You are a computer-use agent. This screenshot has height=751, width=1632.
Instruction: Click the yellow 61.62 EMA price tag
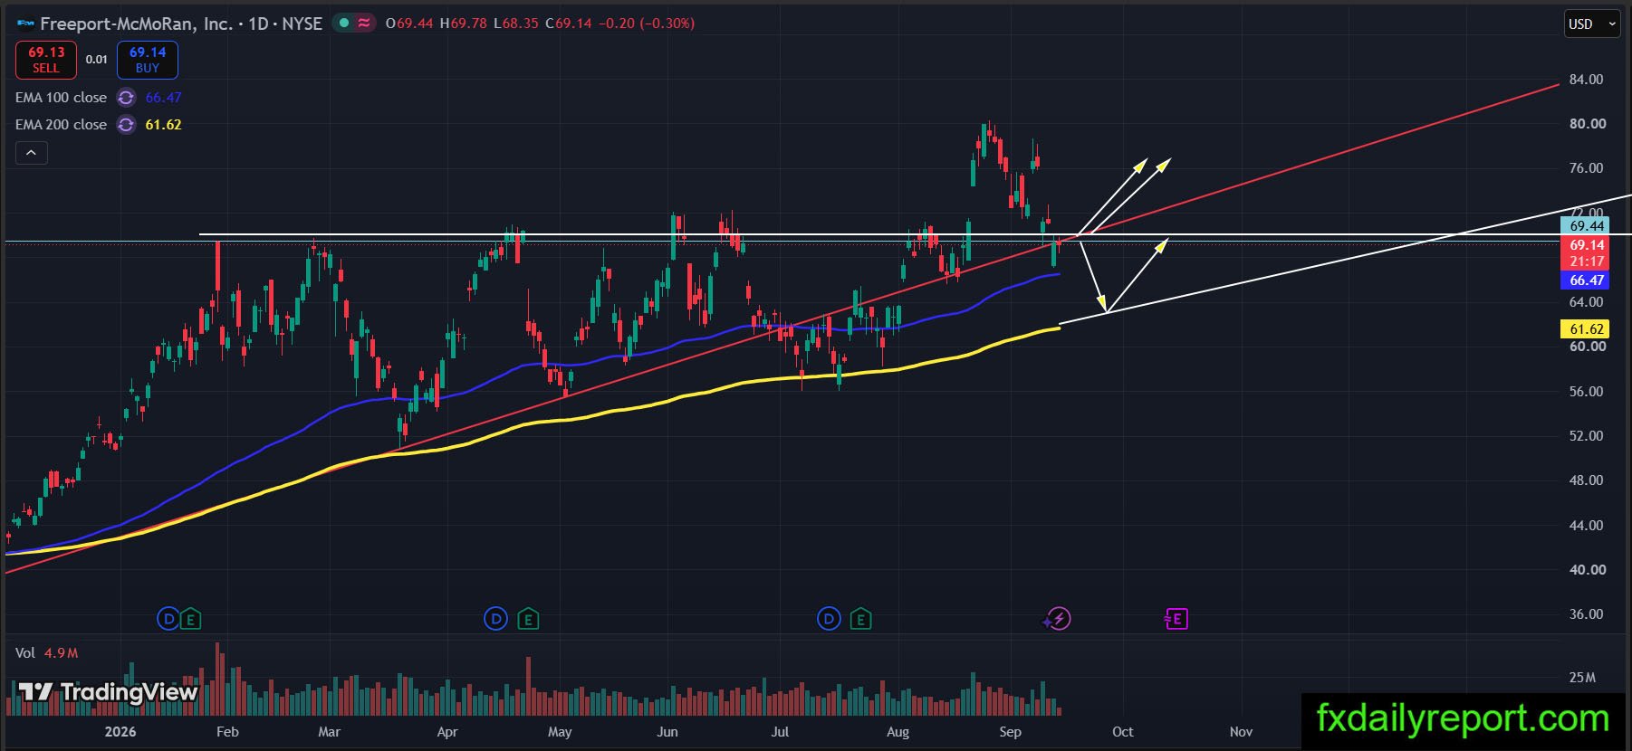point(1585,329)
